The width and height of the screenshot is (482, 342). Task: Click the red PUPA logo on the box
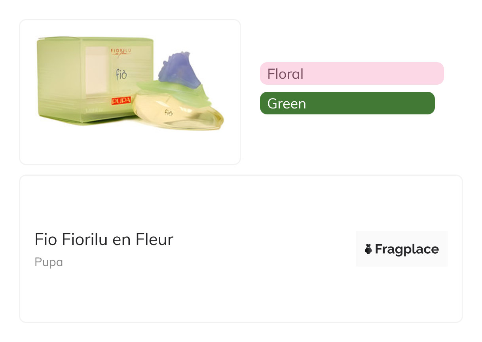[121, 101]
